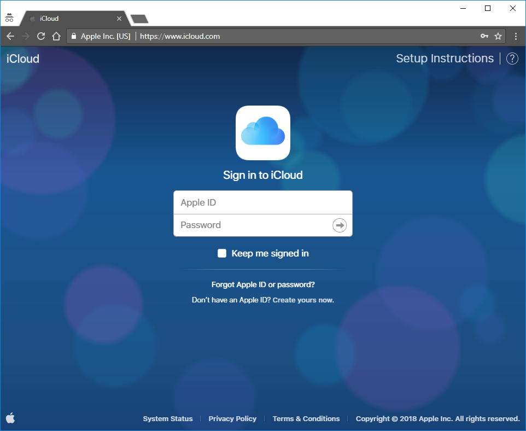Open the Privacy Policy footer link
Screen dimensions: 526x431
pos(232,418)
